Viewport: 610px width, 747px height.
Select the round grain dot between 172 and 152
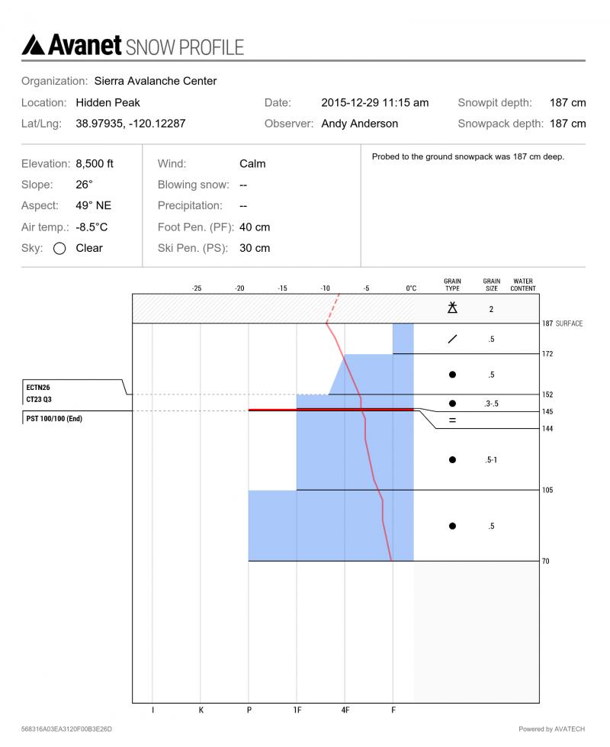coord(452,375)
